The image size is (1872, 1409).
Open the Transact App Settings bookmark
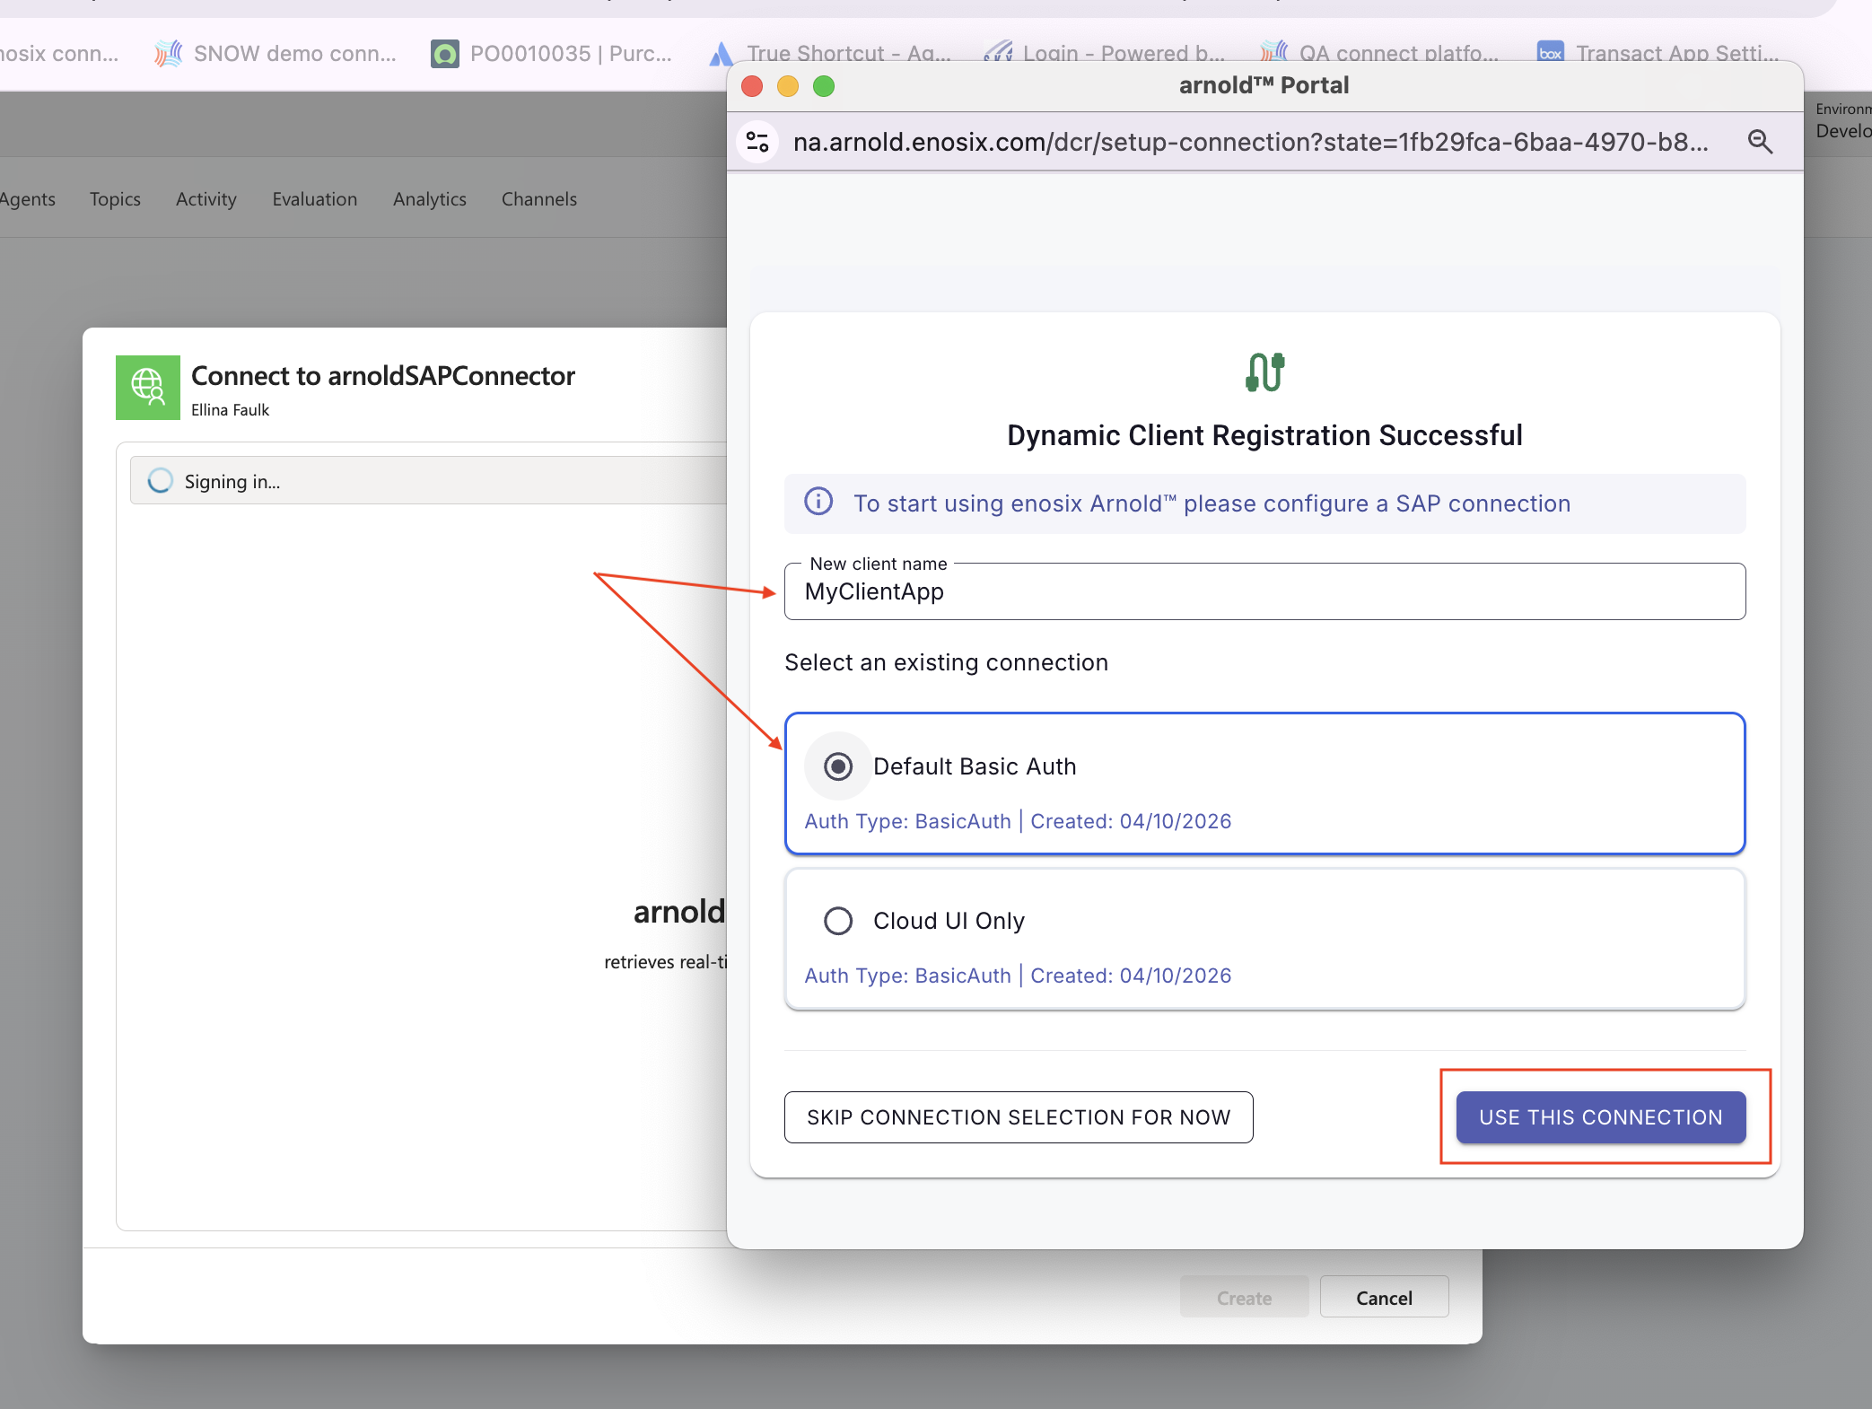click(x=1658, y=54)
